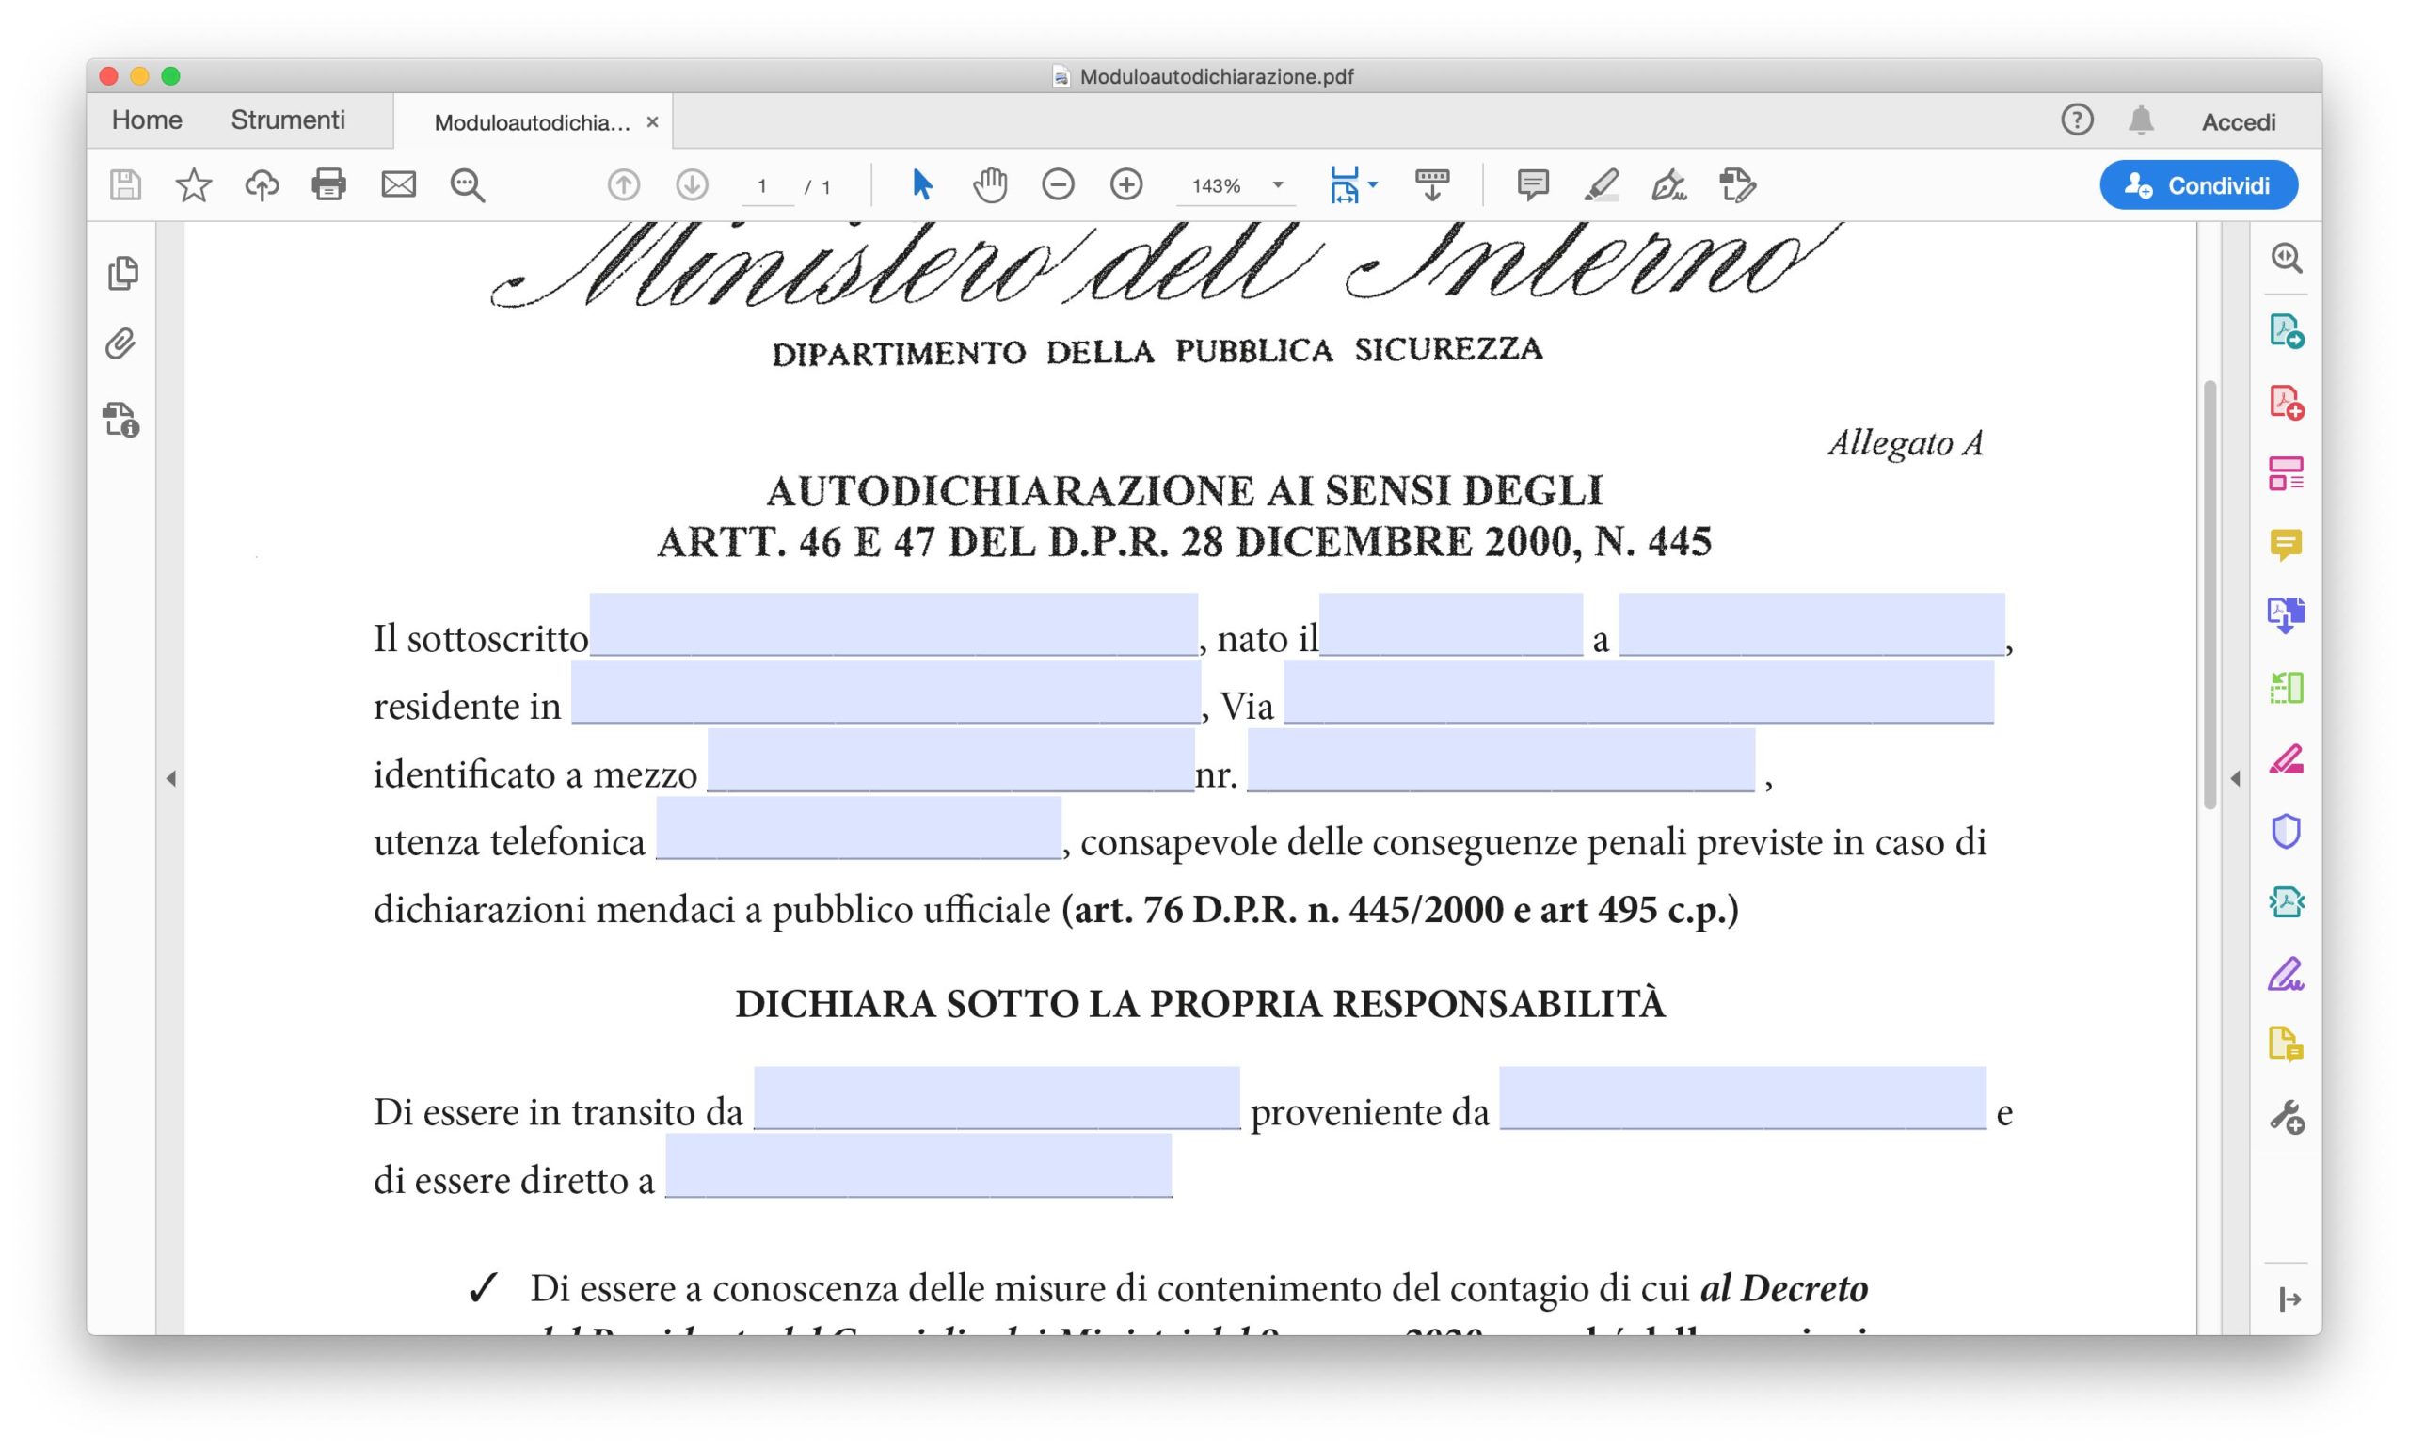The width and height of the screenshot is (2409, 1450).
Task: Switch to the Strumenti tab
Action: click(x=287, y=120)
